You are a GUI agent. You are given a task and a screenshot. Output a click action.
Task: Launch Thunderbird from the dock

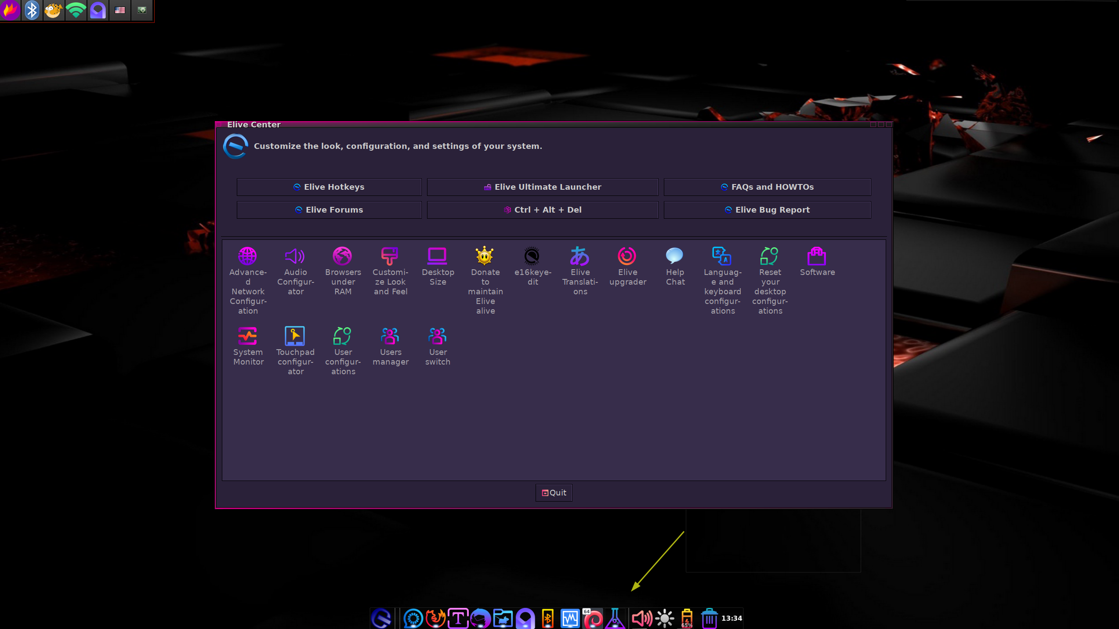pyautogui.click(x=480, y=618)
